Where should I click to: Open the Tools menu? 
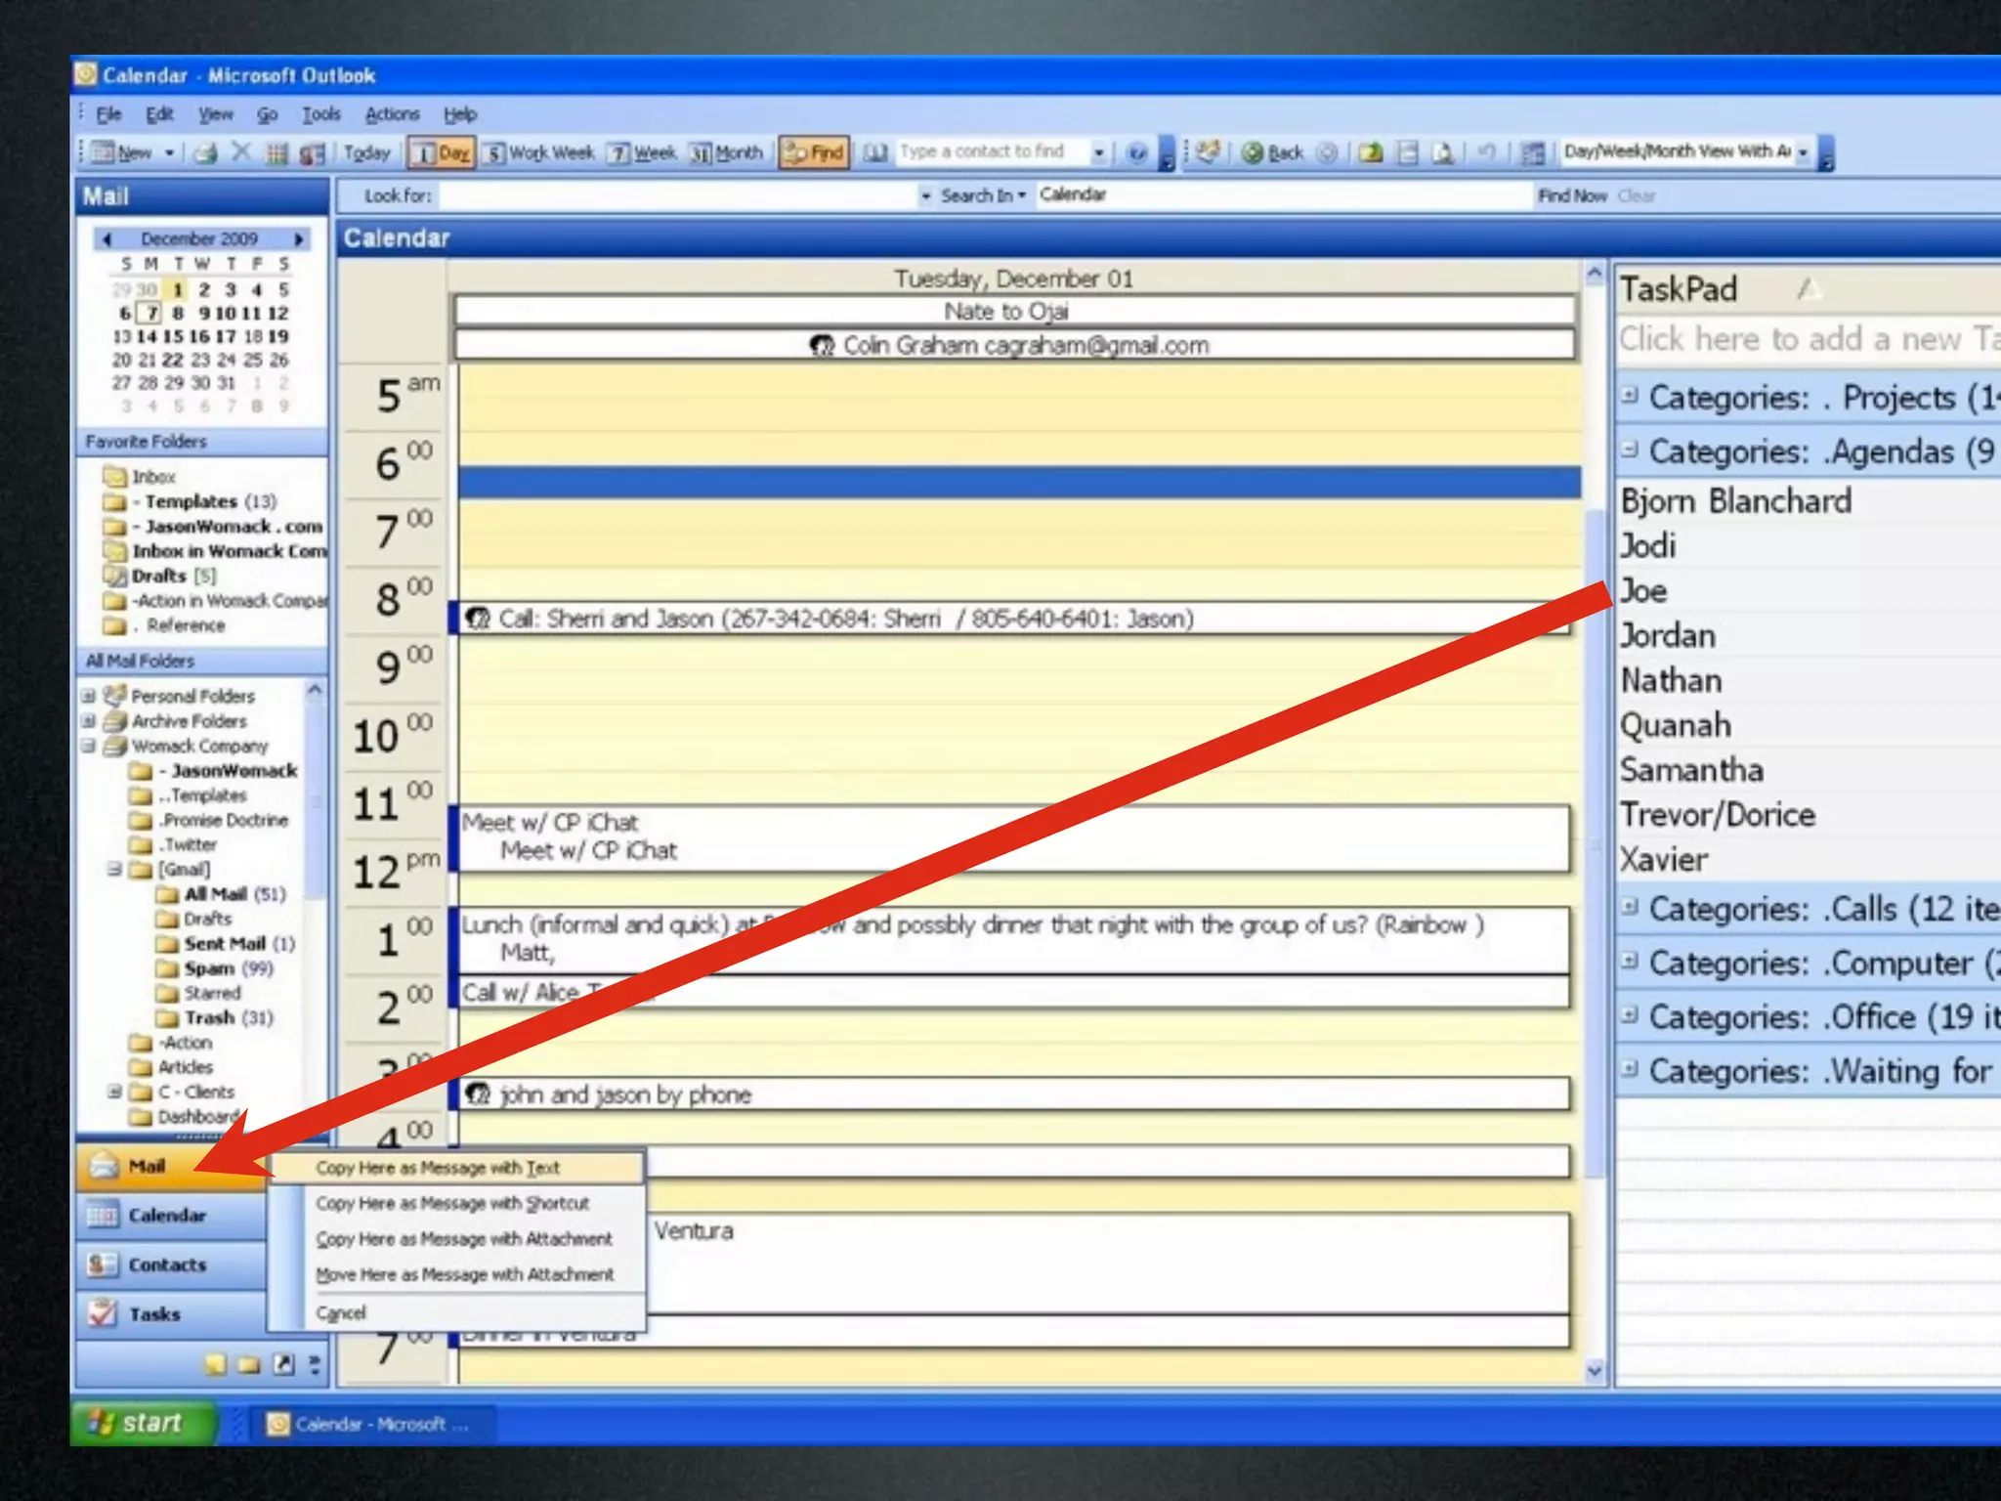coord(320,114)
